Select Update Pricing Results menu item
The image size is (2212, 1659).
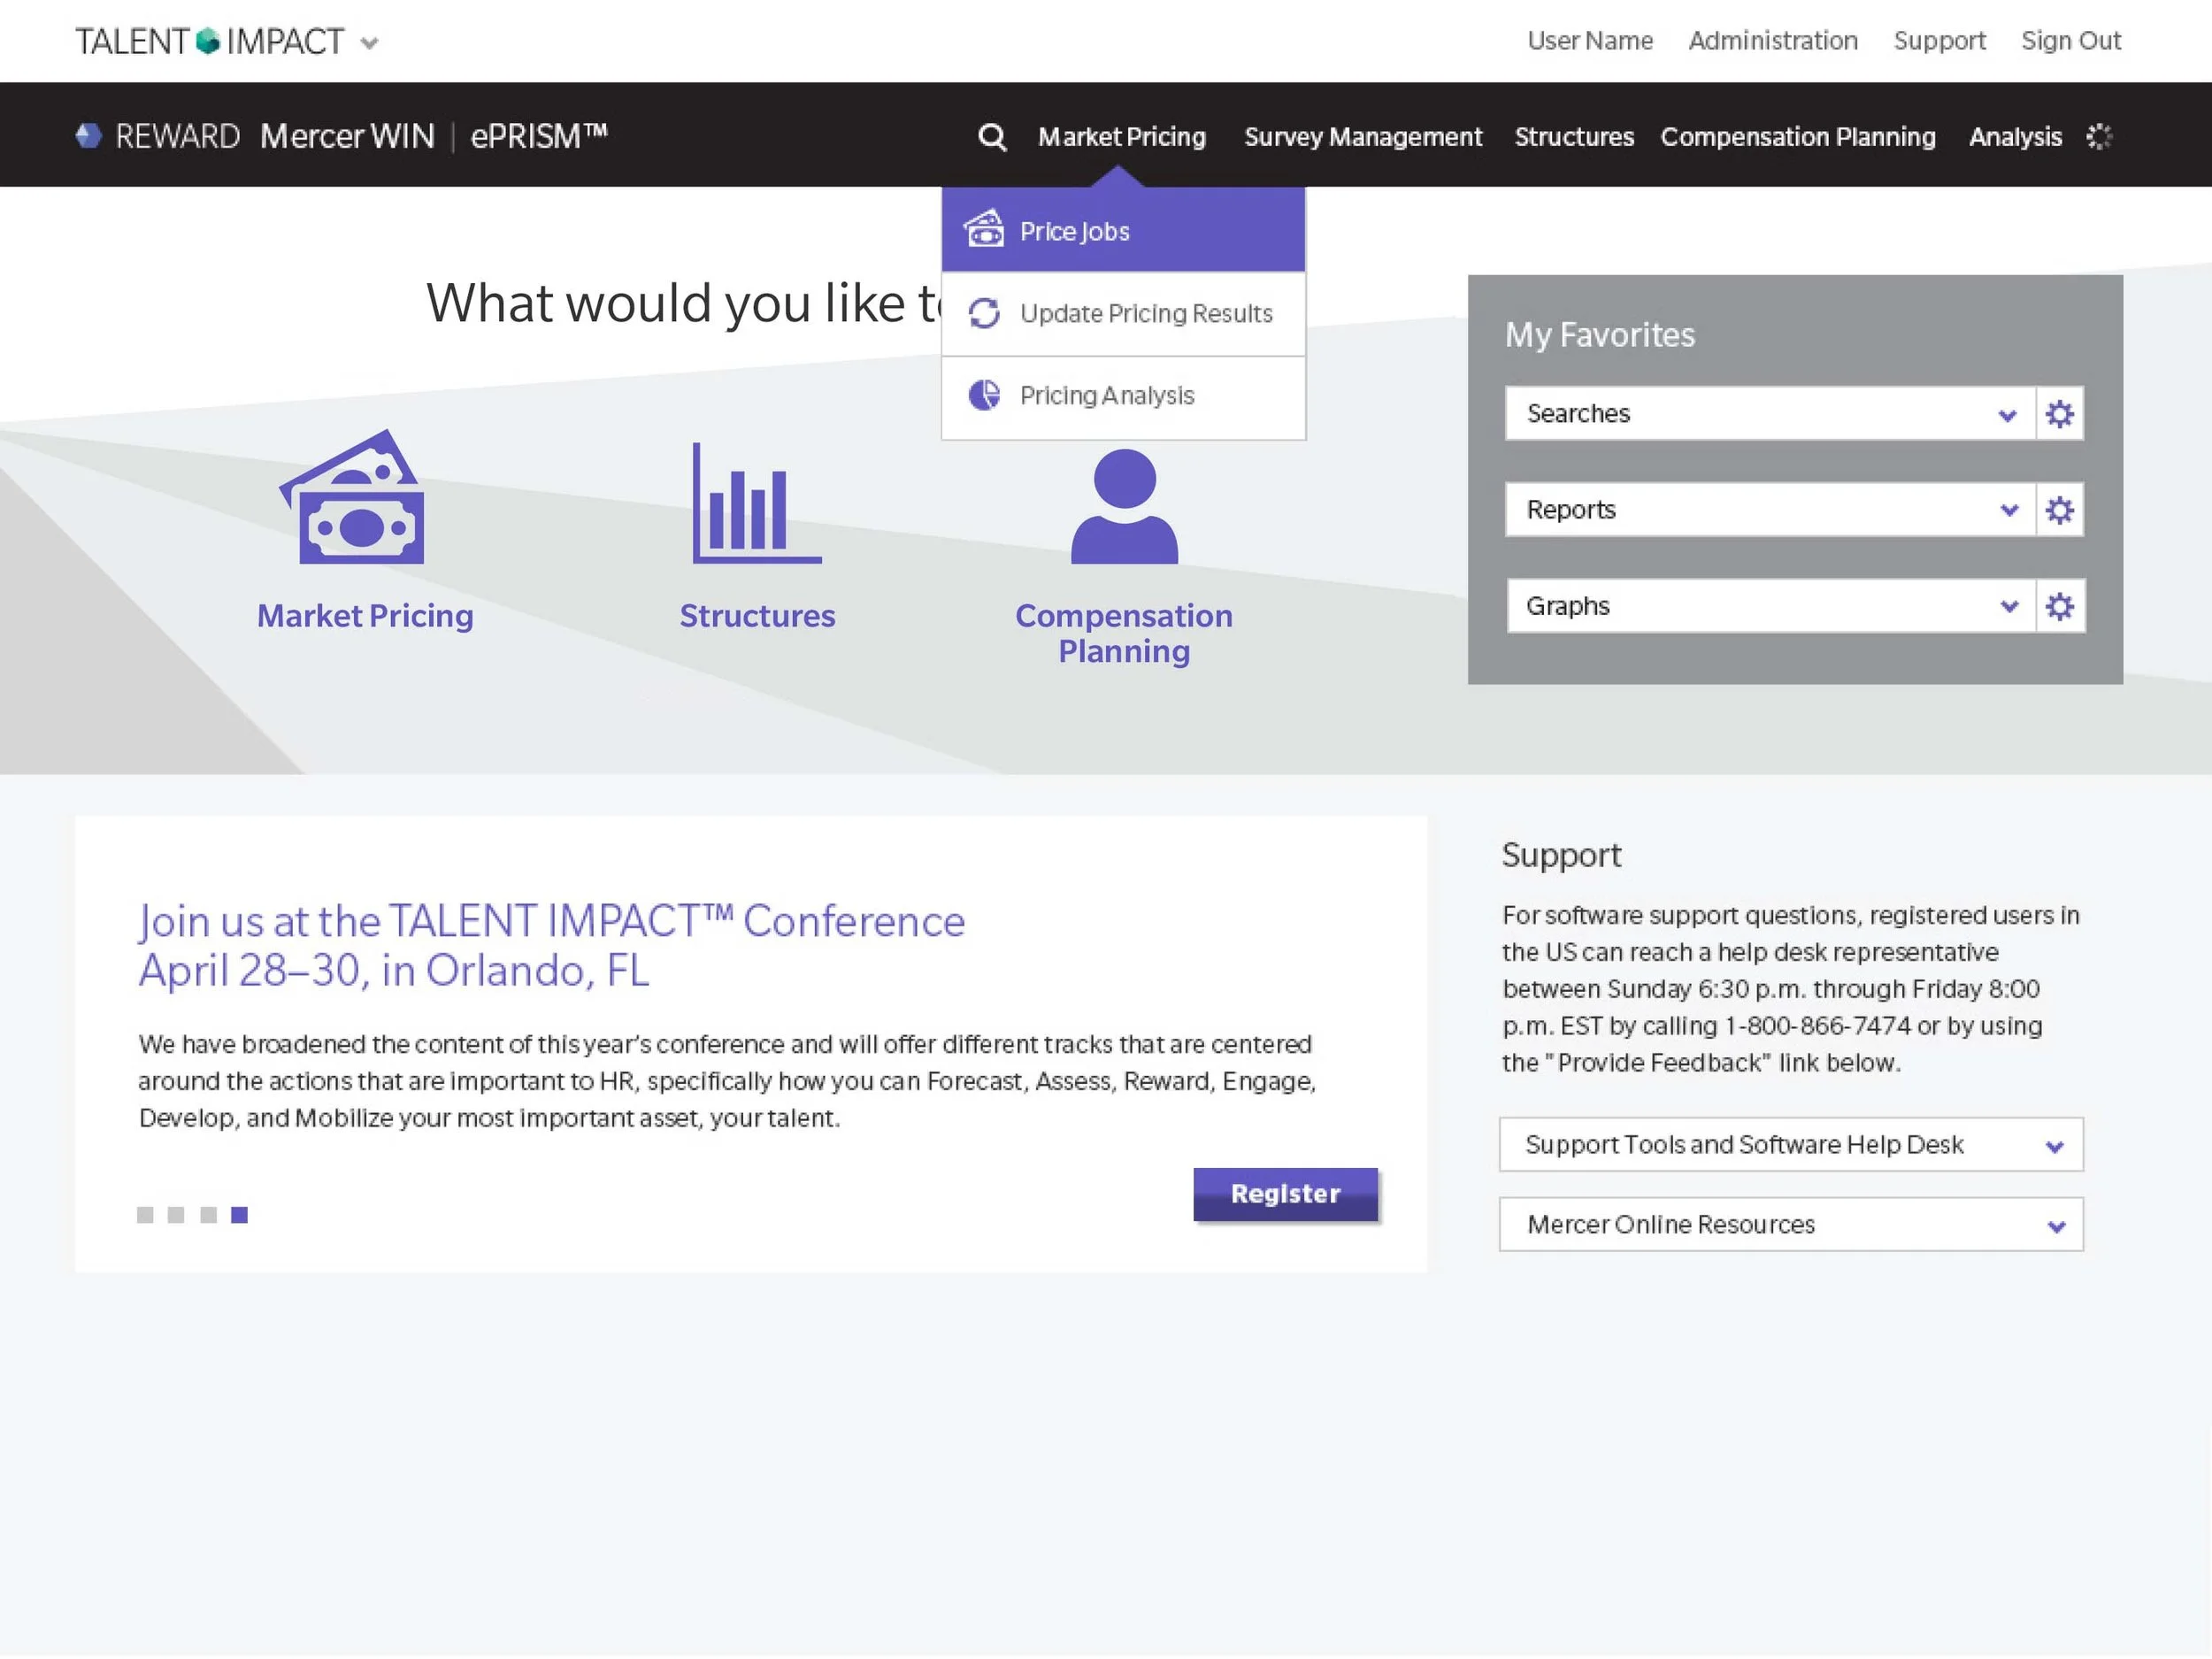click(1123, 314)
